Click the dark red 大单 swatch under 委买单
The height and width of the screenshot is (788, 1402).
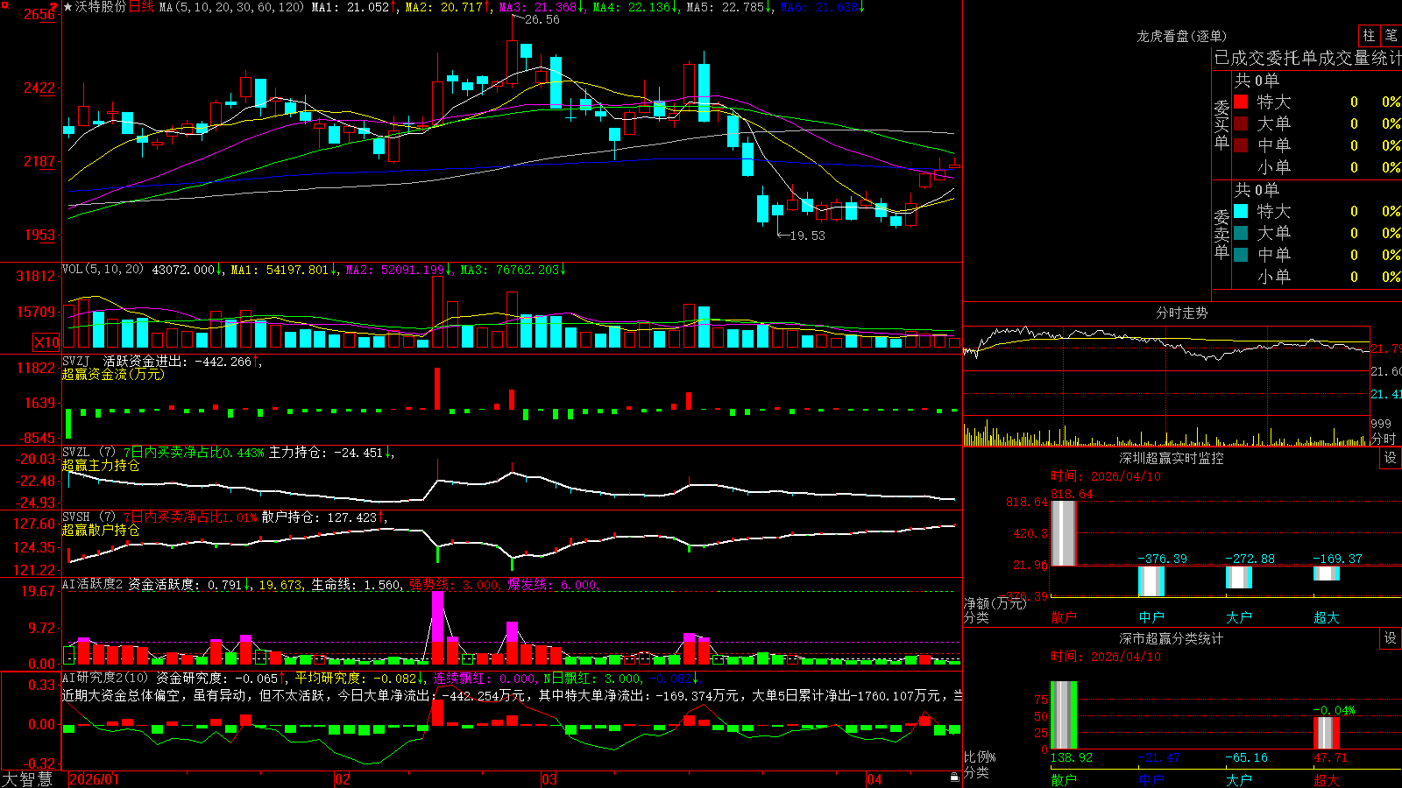point(1241,123)
